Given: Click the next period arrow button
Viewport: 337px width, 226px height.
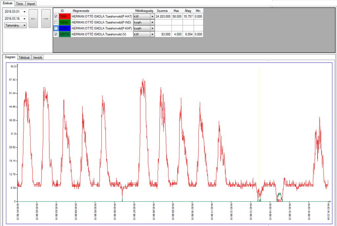Looking at the screenshot, I should click(46, 18).
